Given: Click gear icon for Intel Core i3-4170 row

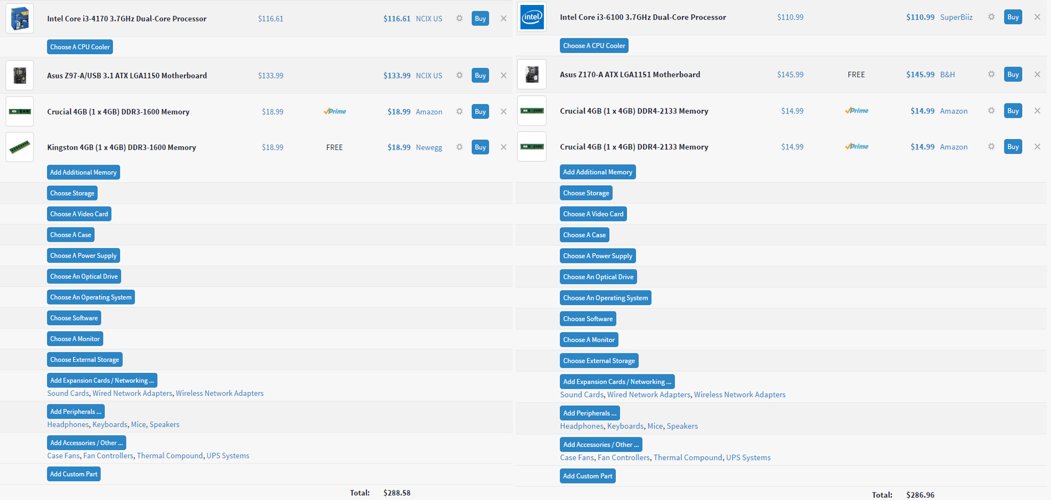Looking at the screenshot, I should [459, 19].
